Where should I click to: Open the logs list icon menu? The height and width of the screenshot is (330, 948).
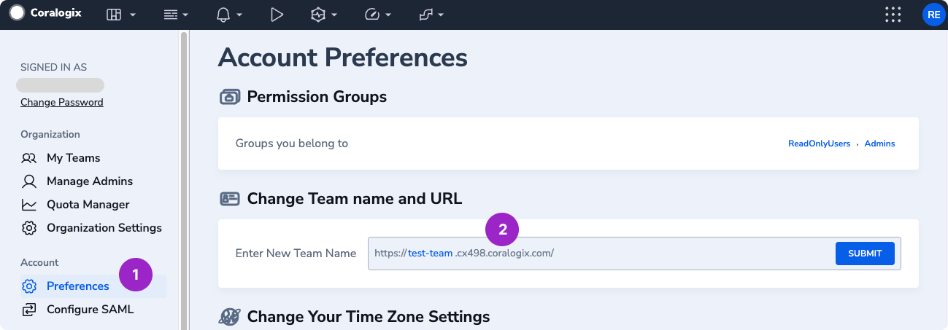point(171,14)
